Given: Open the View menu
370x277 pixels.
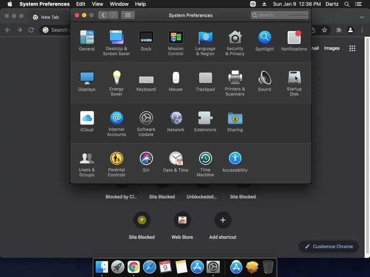Looking at the screenshot, I should tap(98, 4).
